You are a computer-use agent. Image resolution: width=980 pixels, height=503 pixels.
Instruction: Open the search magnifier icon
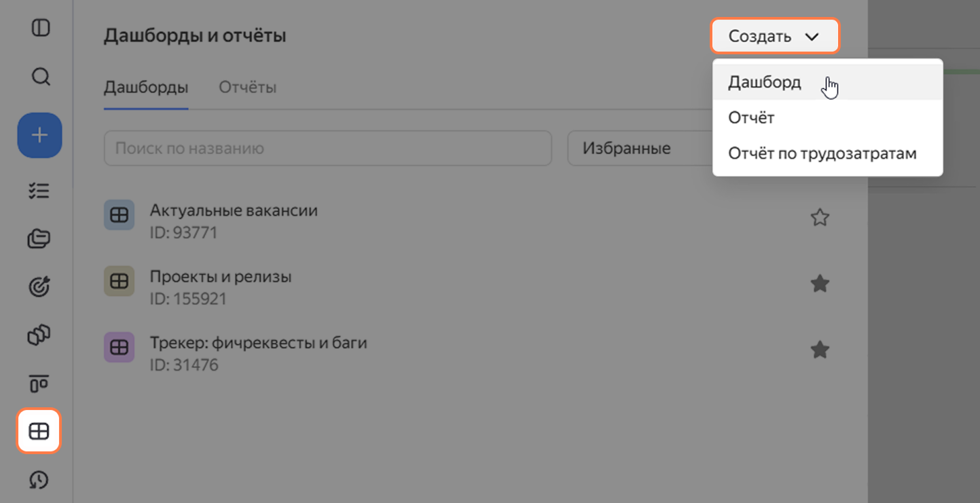[x=41, y=77]
